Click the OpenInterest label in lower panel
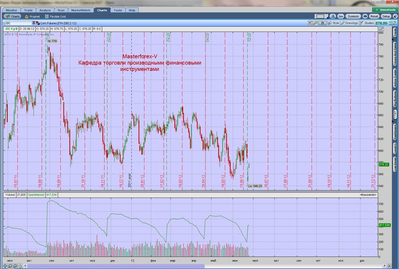The image size is (399, 269). coord(36,195)
